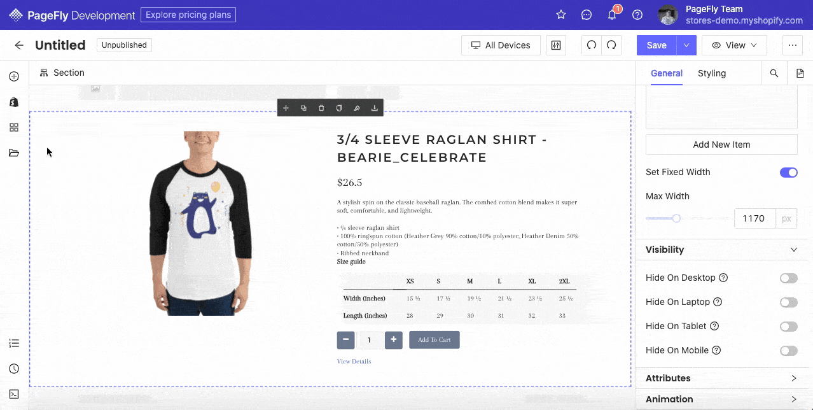Screen dimensions: 813x410
Task: Click Explore pricing plans button
Action: tap(188, 15)
